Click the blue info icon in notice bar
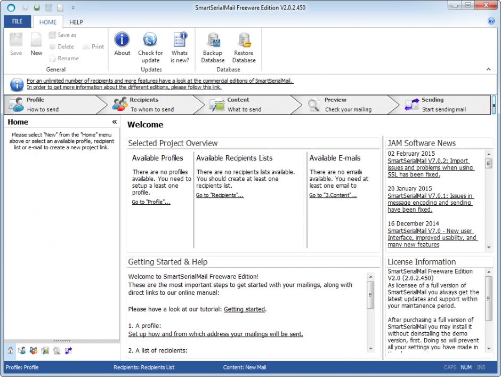501x377 pixels. point(17,84)
